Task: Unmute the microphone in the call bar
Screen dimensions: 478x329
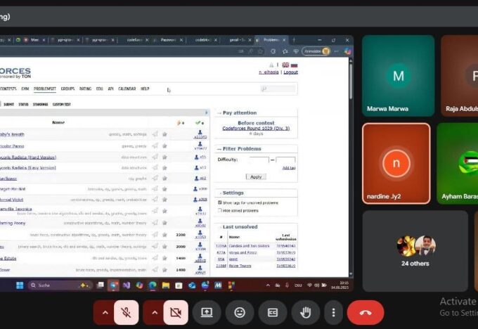Action: (x=127, y=312)
